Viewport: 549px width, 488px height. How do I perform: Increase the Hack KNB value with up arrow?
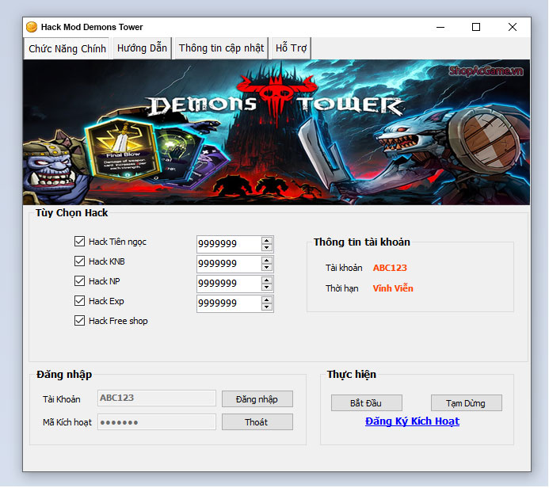[x=266, y=261]
